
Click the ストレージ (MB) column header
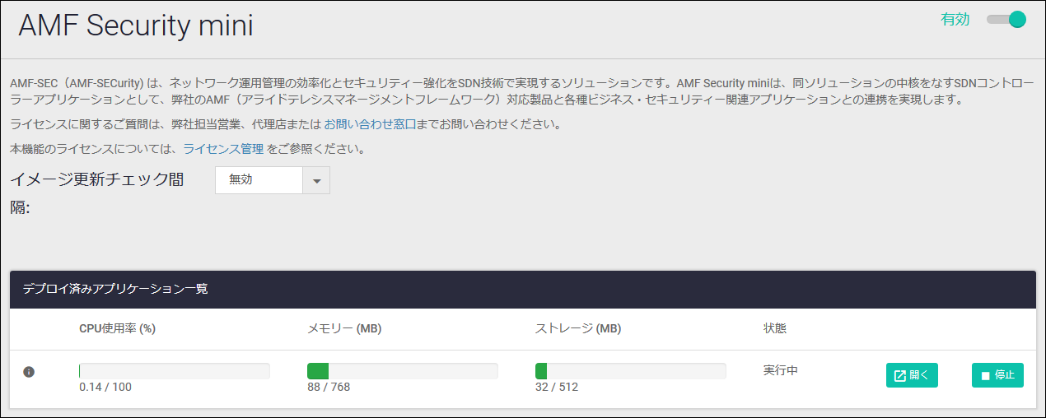pos(578,328)
